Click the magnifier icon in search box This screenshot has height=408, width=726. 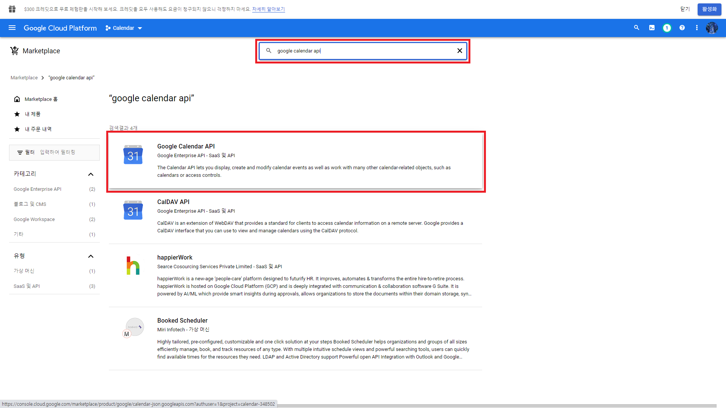[x=269, y=51]
